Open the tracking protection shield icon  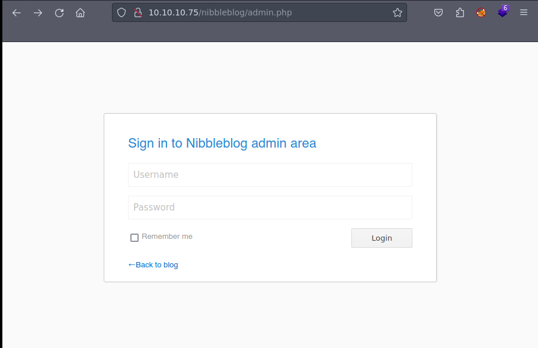[121, 12]
